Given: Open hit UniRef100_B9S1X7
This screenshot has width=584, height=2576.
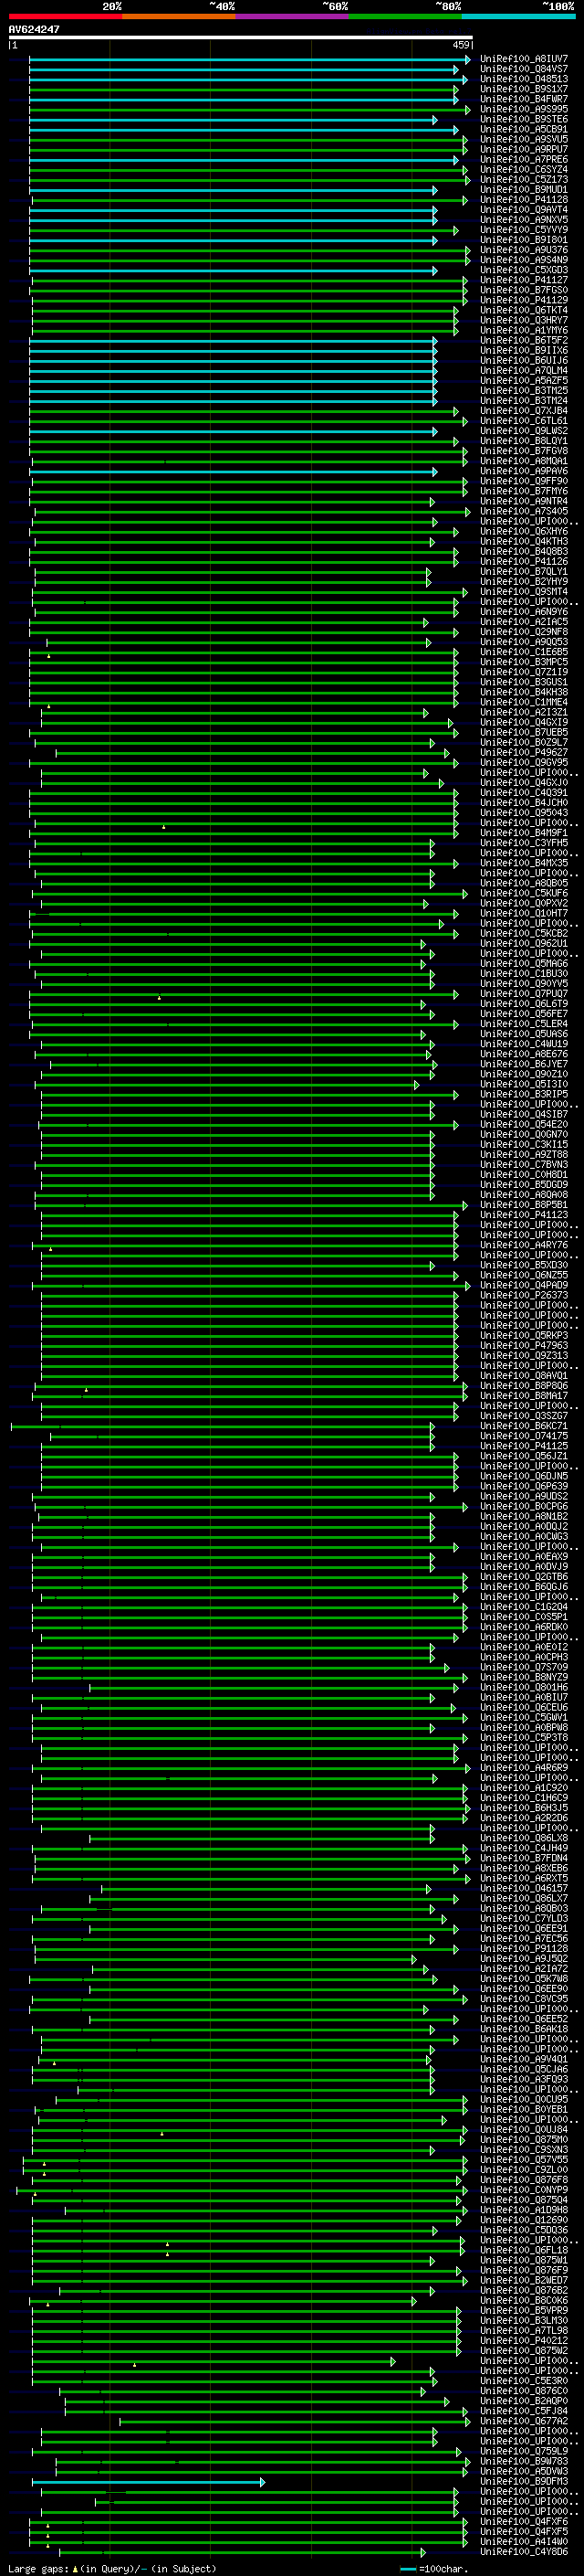Looking at the screenshot, I should (x=524, y=89).
